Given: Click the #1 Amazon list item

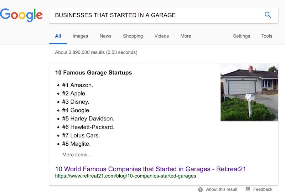Looking at the screenshot, I should point(78,85).
